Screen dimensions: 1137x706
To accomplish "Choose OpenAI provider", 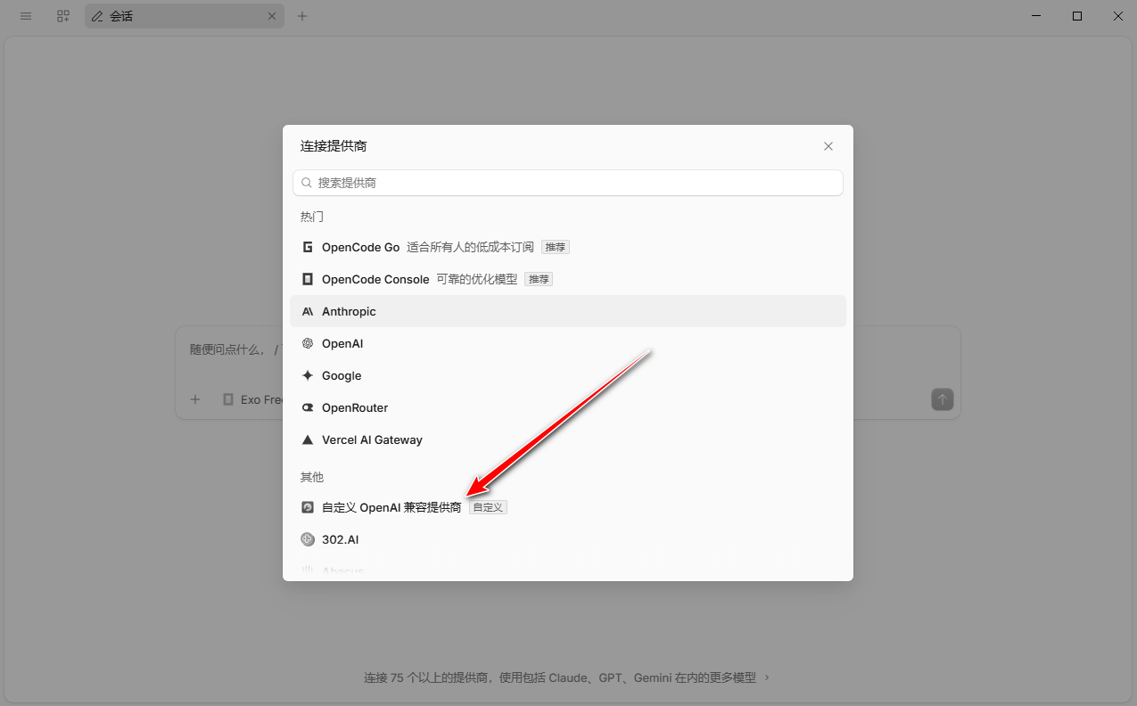I will coord(568,343).
